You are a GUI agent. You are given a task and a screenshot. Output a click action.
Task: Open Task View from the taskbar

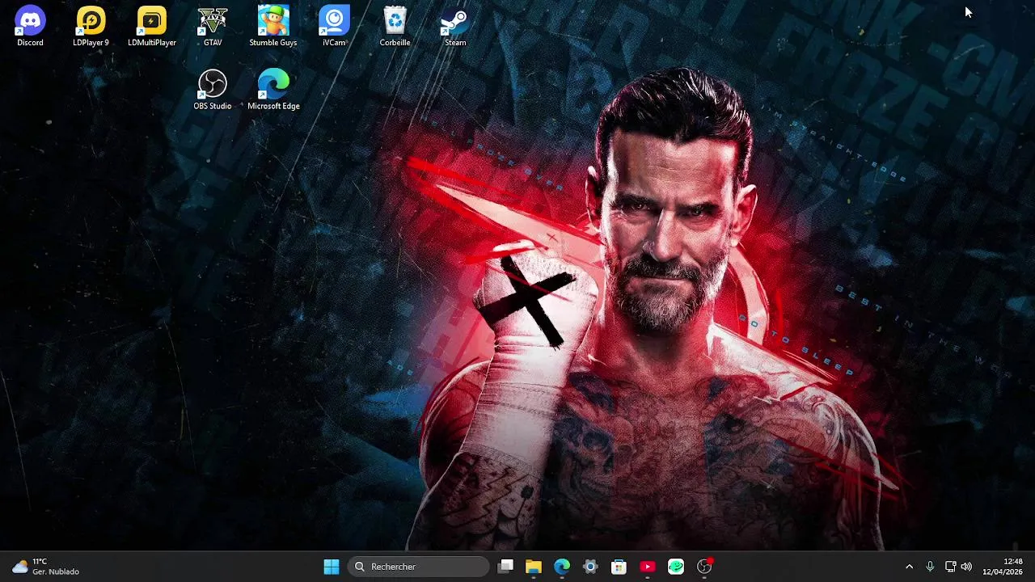[x=505, y=567]
